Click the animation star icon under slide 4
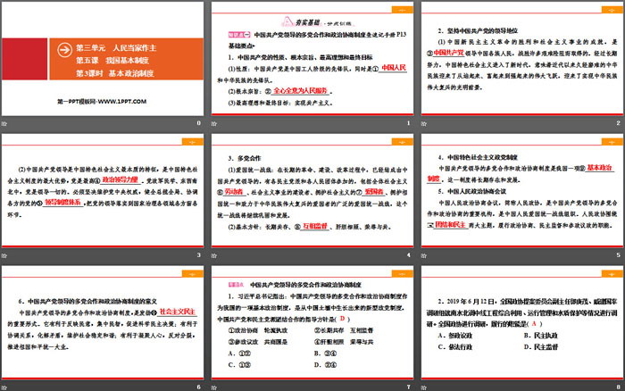The image size is (625, 391). click(214, 255)
